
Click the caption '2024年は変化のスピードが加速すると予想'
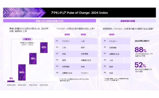pos(144,55)
